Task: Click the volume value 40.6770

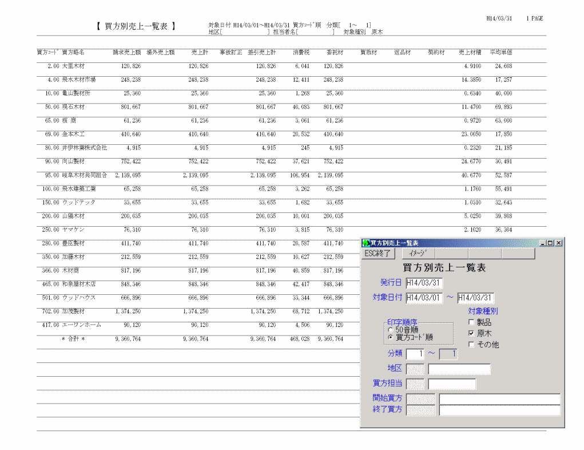Action: click(471, 175)
